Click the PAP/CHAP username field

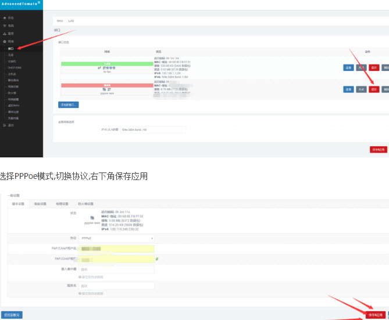(x=117, y=249)
